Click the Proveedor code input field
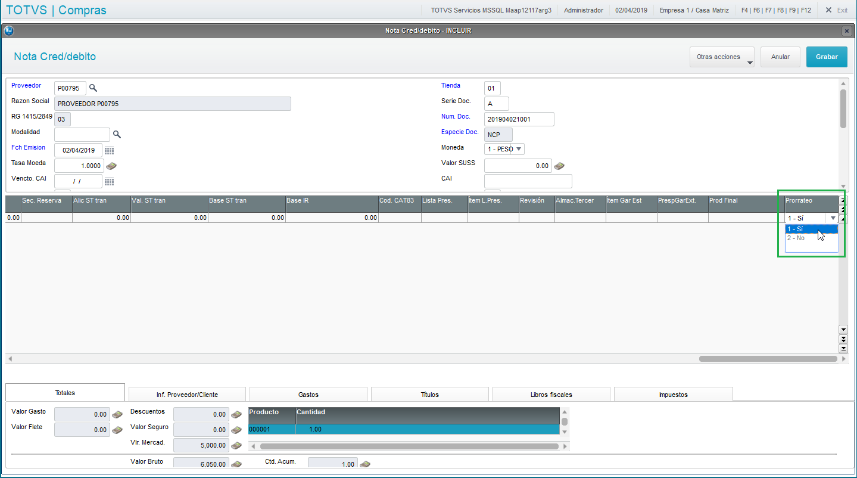 click(70, 88)
